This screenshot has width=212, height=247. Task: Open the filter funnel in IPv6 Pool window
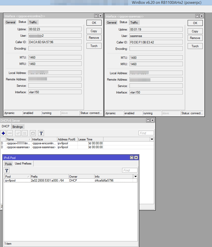(7, 170)
